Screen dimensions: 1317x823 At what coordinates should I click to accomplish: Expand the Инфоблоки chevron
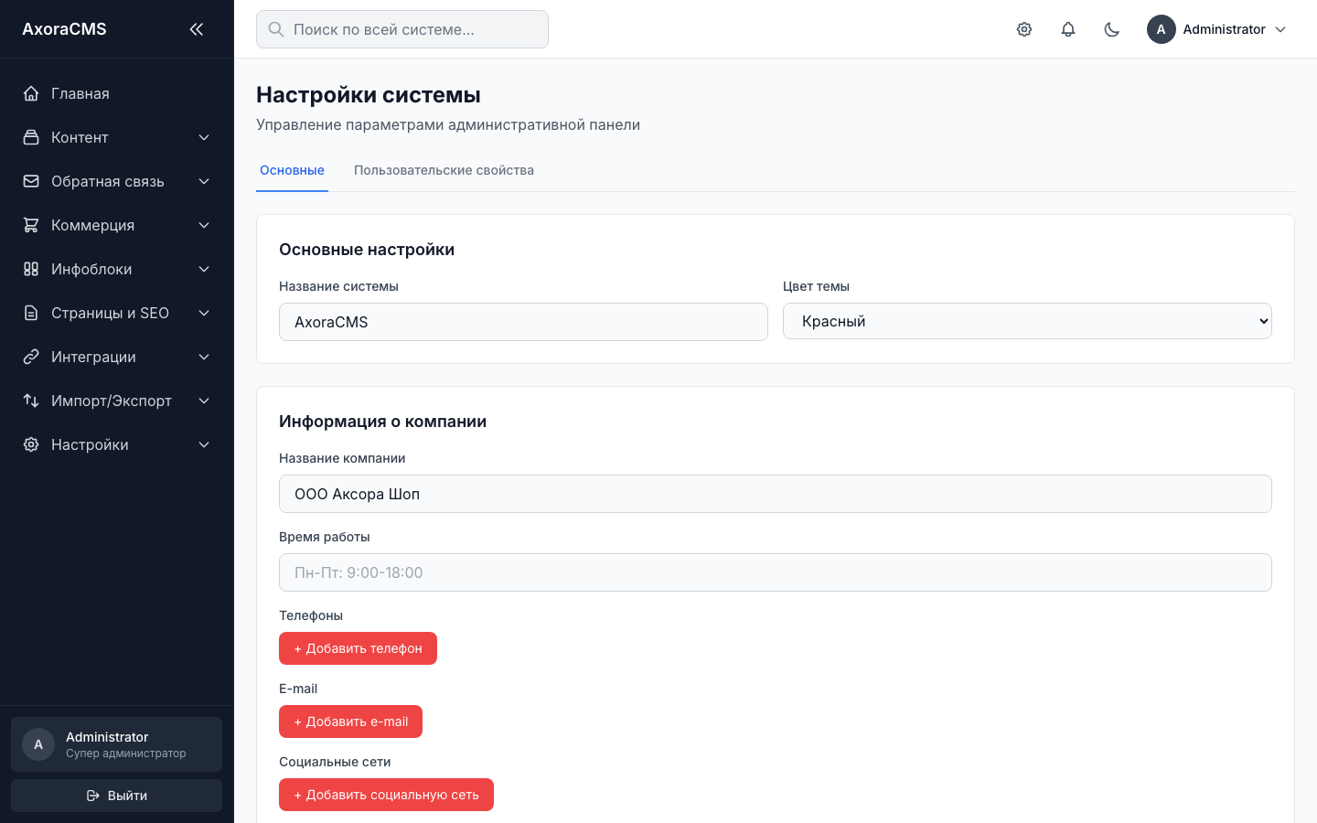coord(204,269)
